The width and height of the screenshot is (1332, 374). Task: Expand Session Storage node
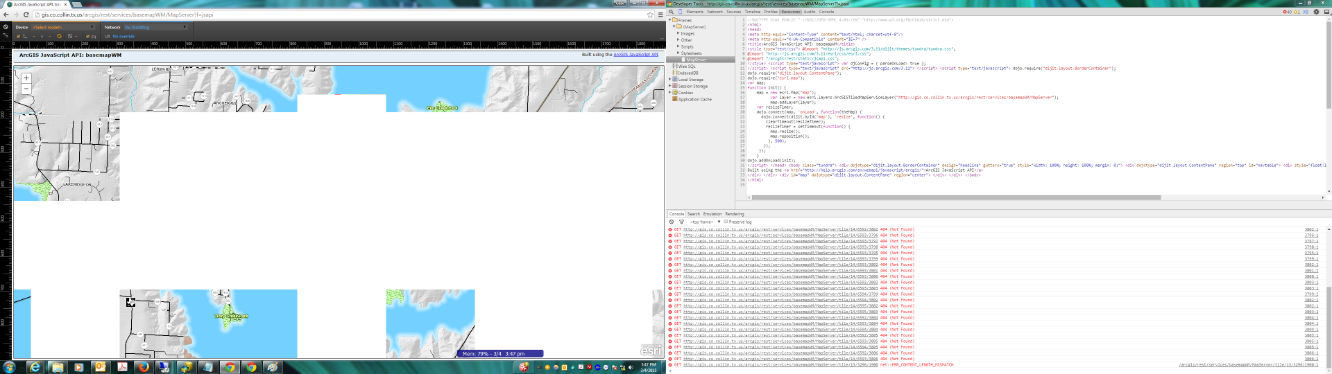pyautogui.click(x=670, y=86)
